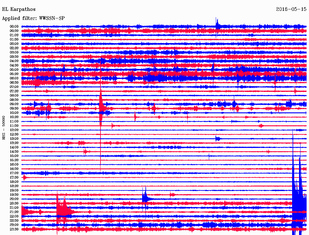Screen dimensions: 309x235
Task: Click the Applied filter WWSSN-SP text
Action: pos(33,18)
